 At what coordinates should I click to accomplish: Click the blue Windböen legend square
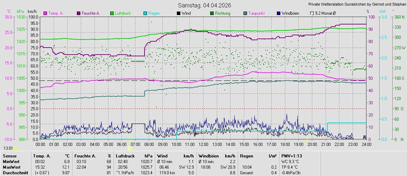tap(279, 13)
